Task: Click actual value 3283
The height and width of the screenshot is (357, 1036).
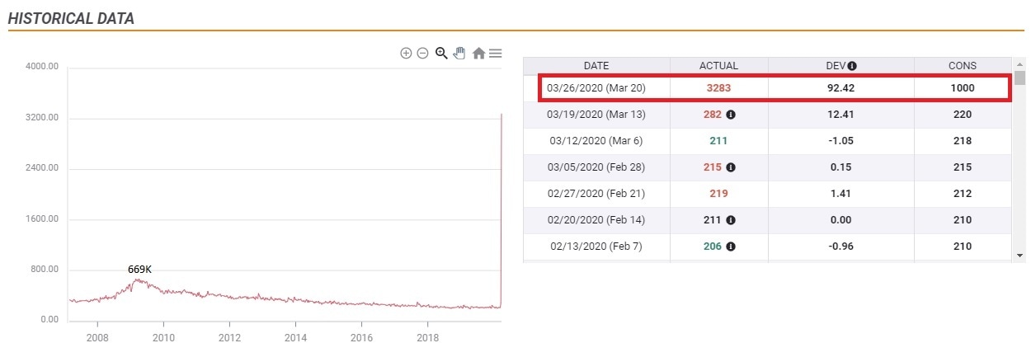Action: pyautogui.click(x=718, y=88)
